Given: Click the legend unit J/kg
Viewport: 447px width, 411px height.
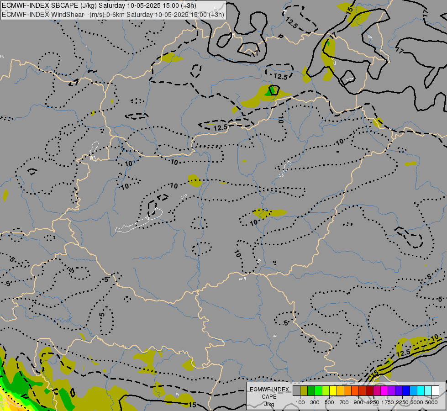Looking at the screenshot, I should 269,404.
